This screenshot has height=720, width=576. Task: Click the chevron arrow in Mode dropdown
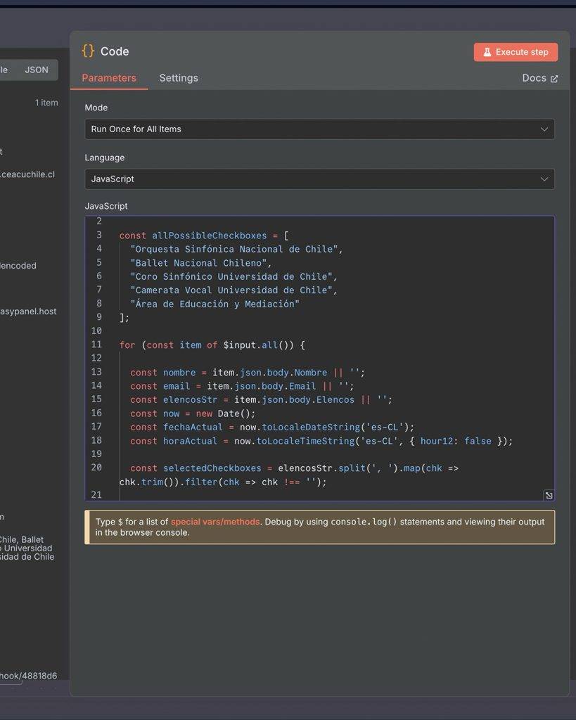[x=544, y=129]
